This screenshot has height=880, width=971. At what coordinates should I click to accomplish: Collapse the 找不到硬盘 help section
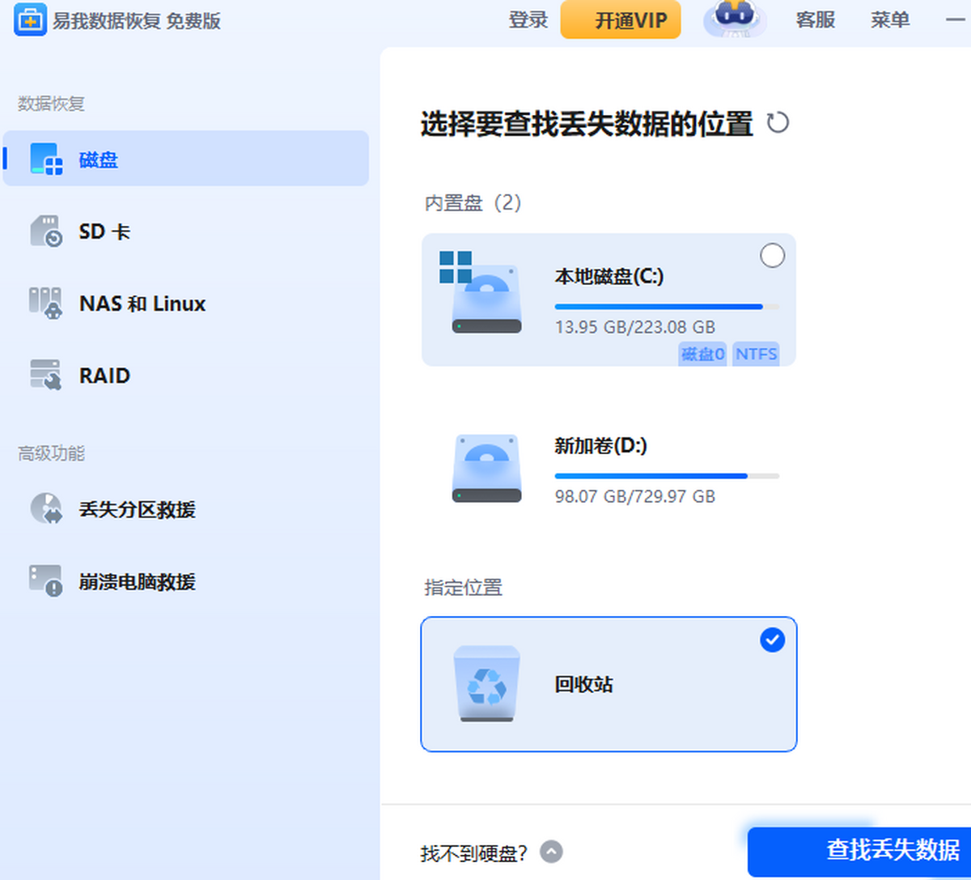(x=552, y=852)
